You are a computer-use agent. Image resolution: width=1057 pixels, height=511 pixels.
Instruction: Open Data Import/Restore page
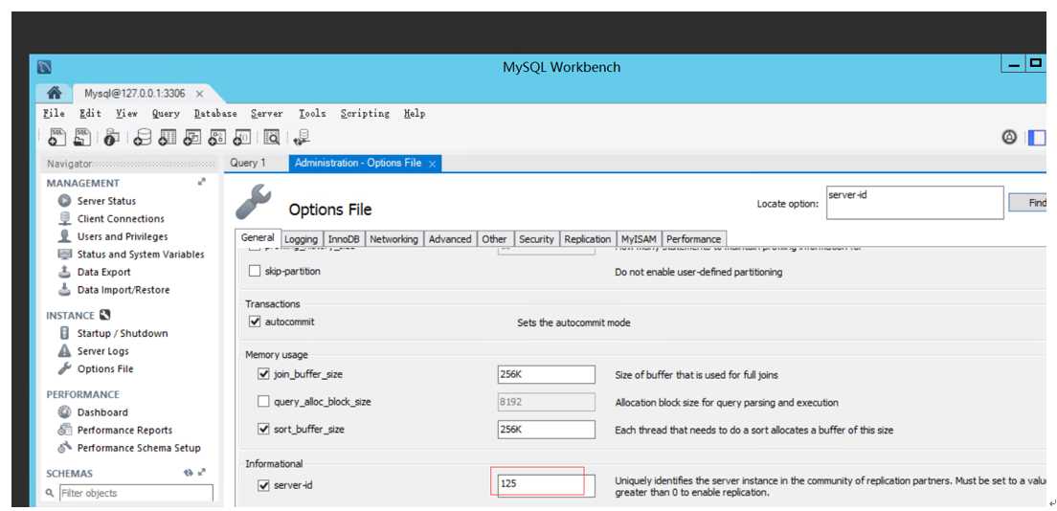(x=124, y=290)
